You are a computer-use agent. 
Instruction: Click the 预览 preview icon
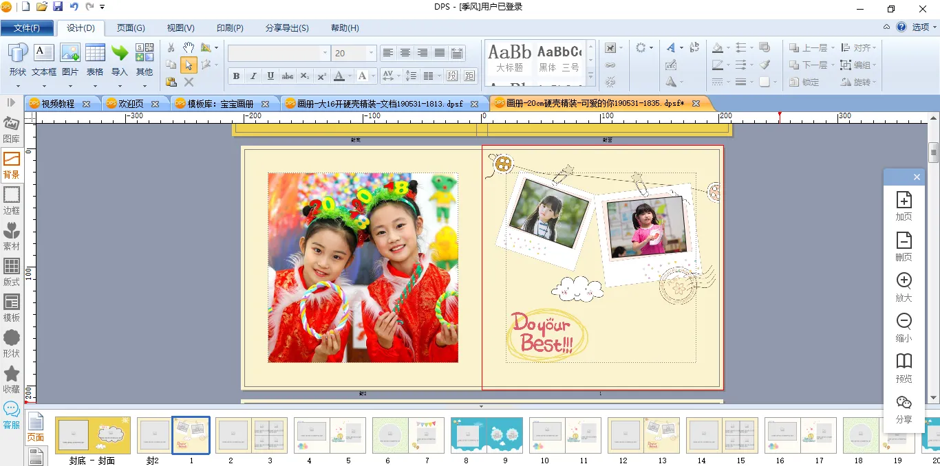pyautogui.click(x=904, y=368)
